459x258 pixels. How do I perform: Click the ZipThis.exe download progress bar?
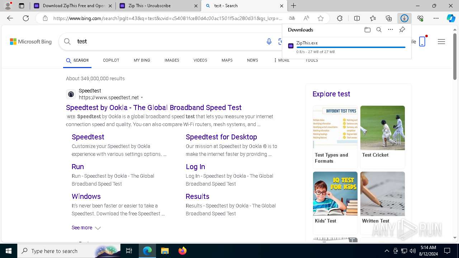coord(351,47)
